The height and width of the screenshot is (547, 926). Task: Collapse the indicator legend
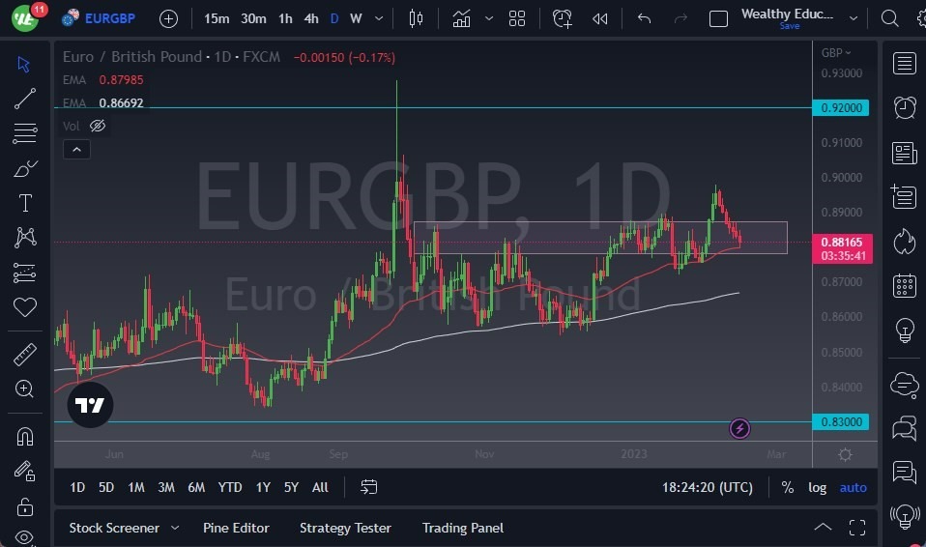[76, 150]
